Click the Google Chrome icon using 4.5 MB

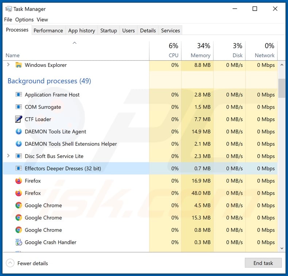(19, 205)
